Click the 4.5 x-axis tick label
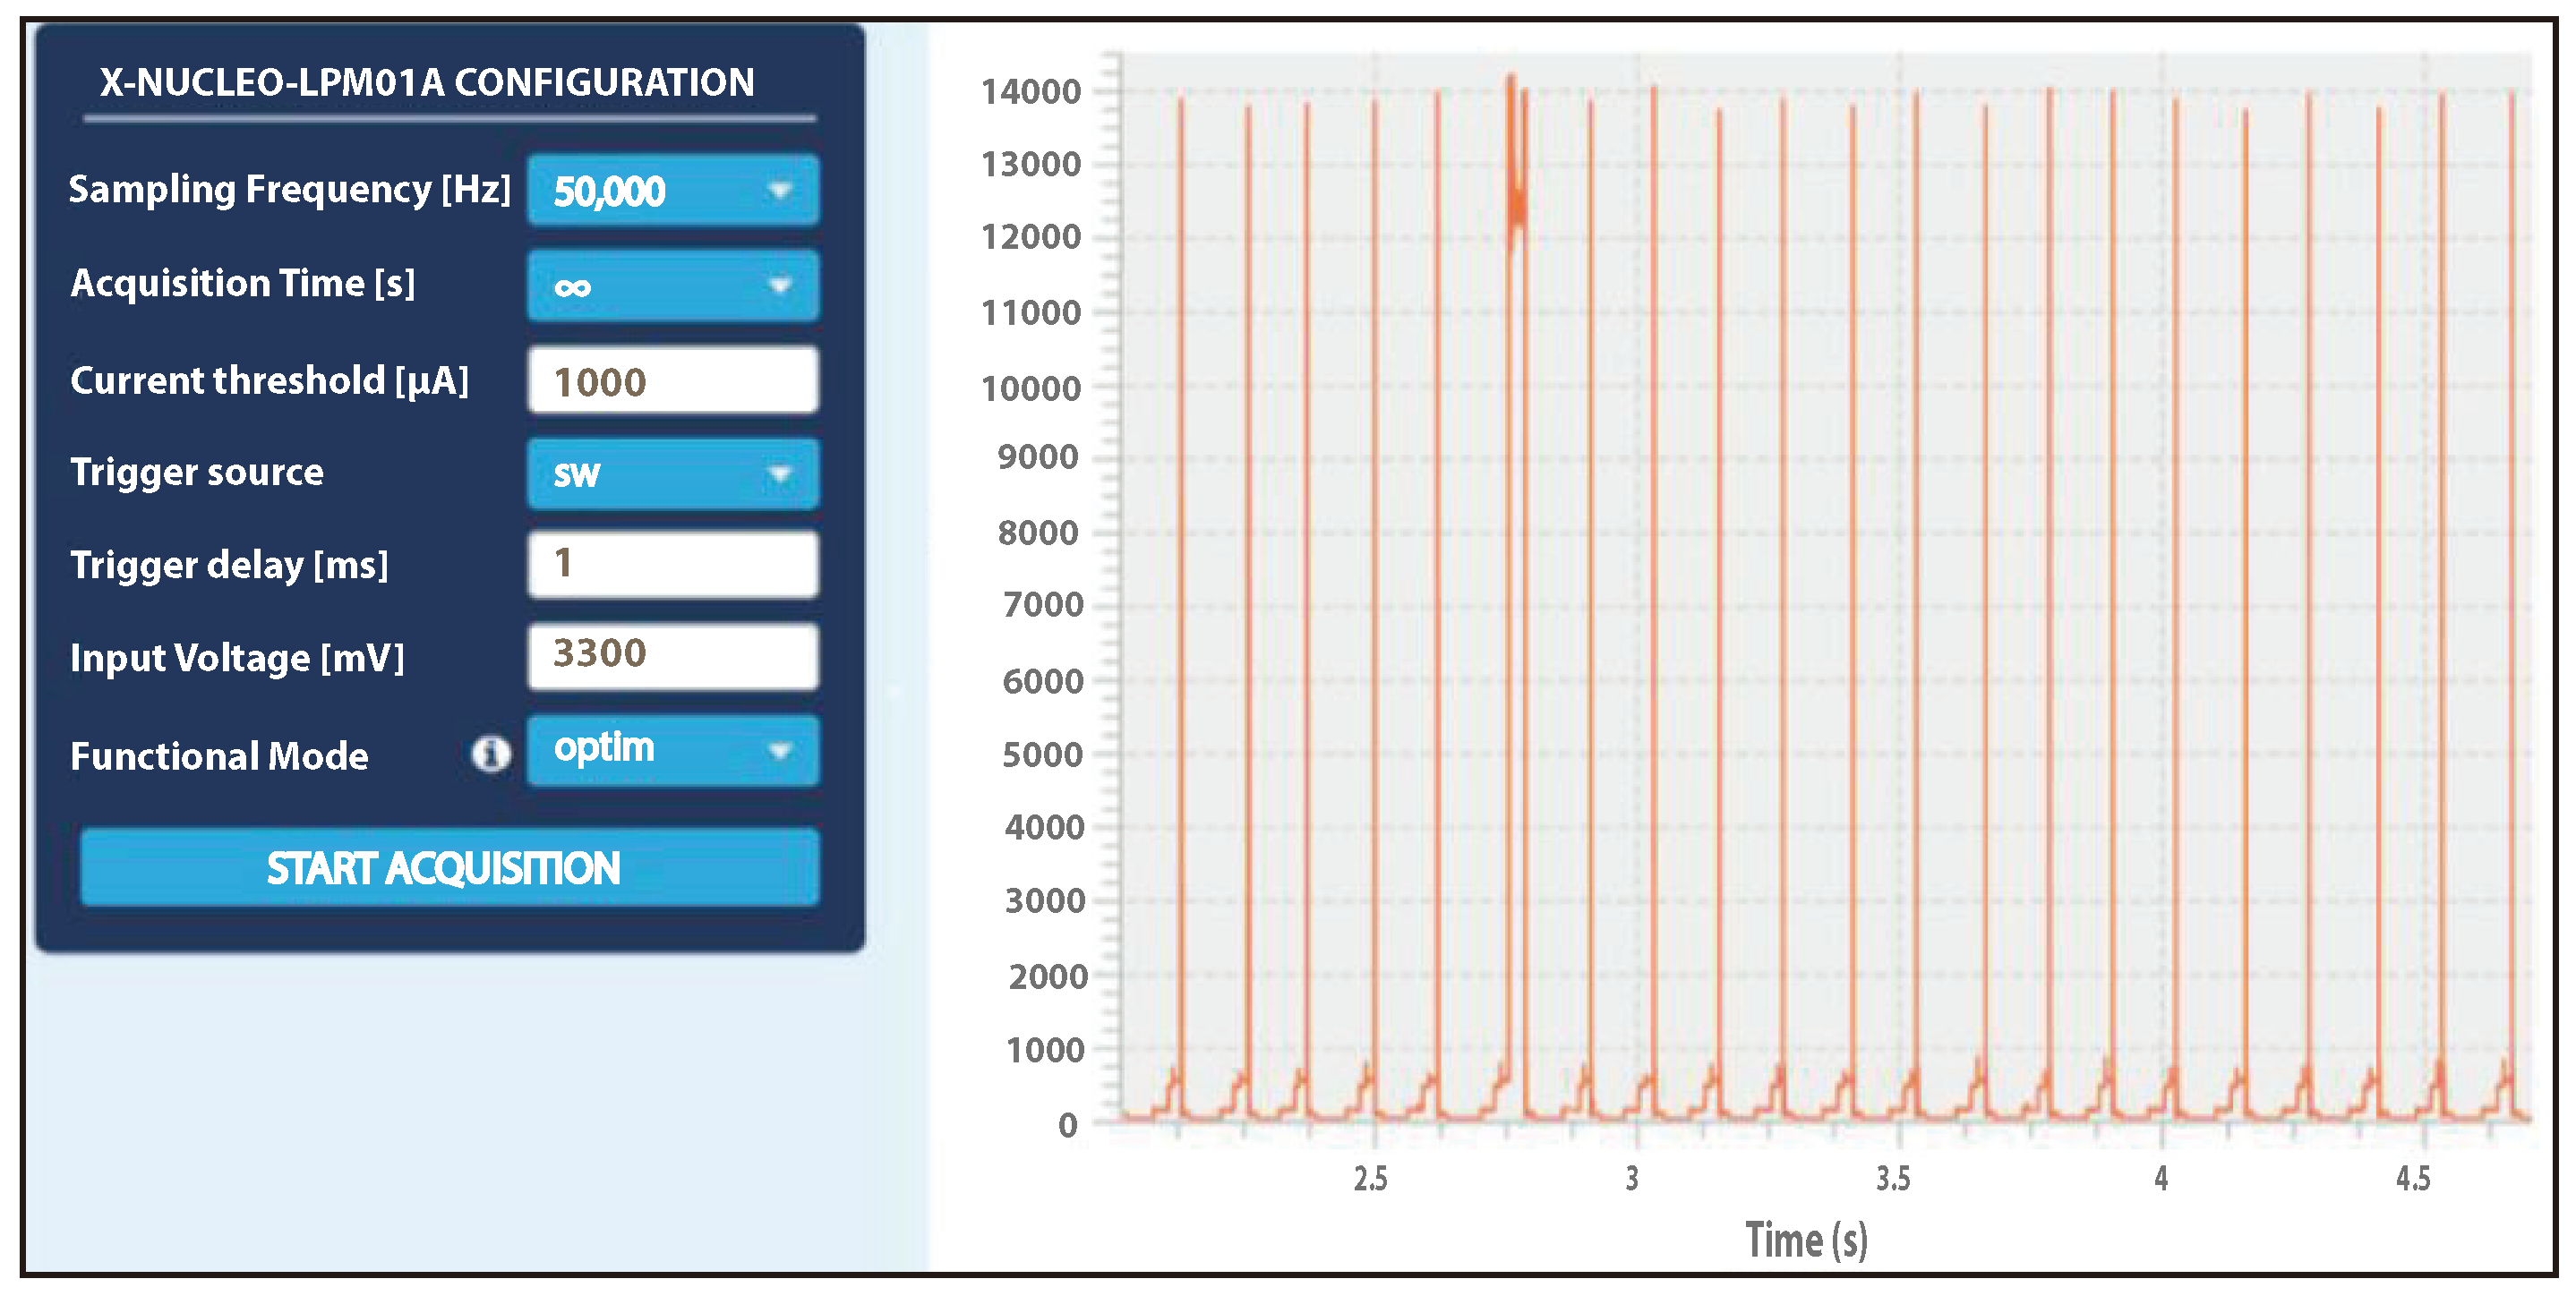 click(x=2413, y=1179)
